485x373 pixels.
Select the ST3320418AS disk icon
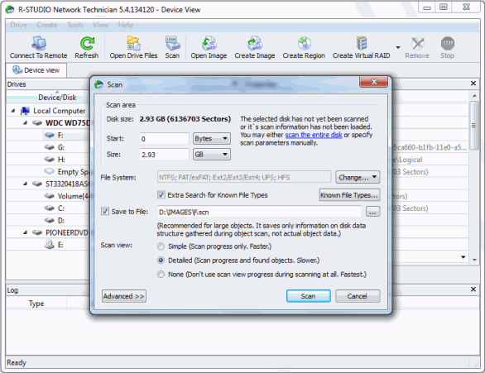37,184
